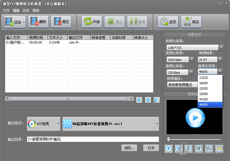The width and height of the screenshot is (230, 161).
Task: Select 32000 in the sample rate list
Action: click(x=210, y=94)
